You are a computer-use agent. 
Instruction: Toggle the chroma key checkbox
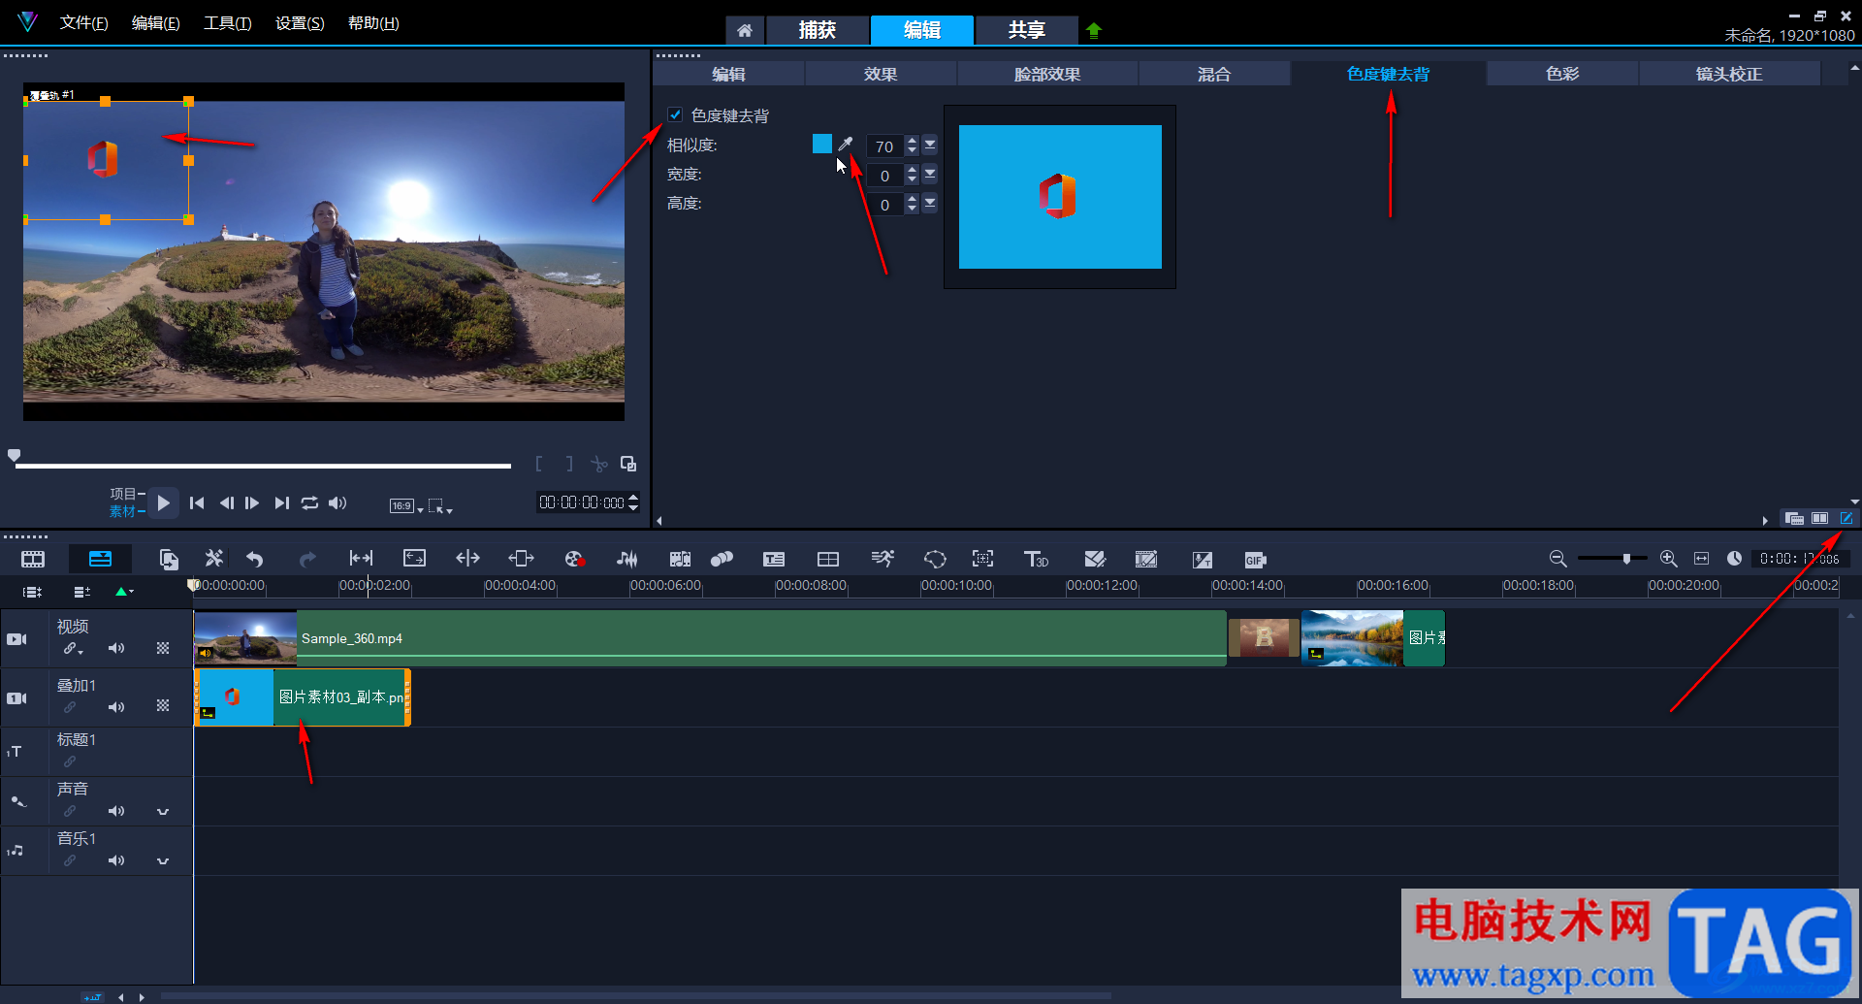[x=675, y=114]
